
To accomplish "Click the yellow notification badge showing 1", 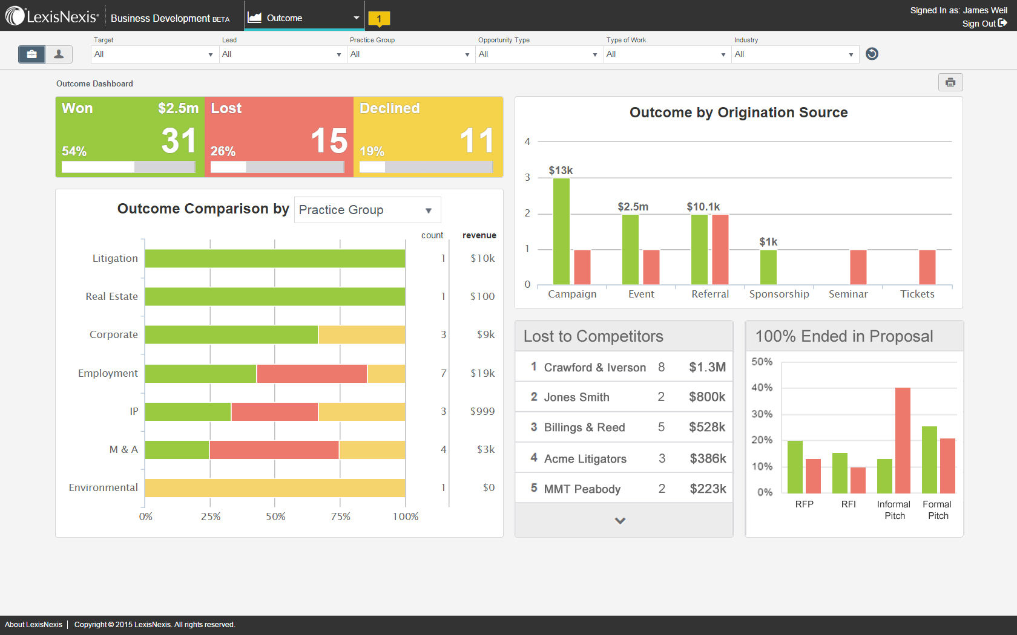I will pos(379,19).
